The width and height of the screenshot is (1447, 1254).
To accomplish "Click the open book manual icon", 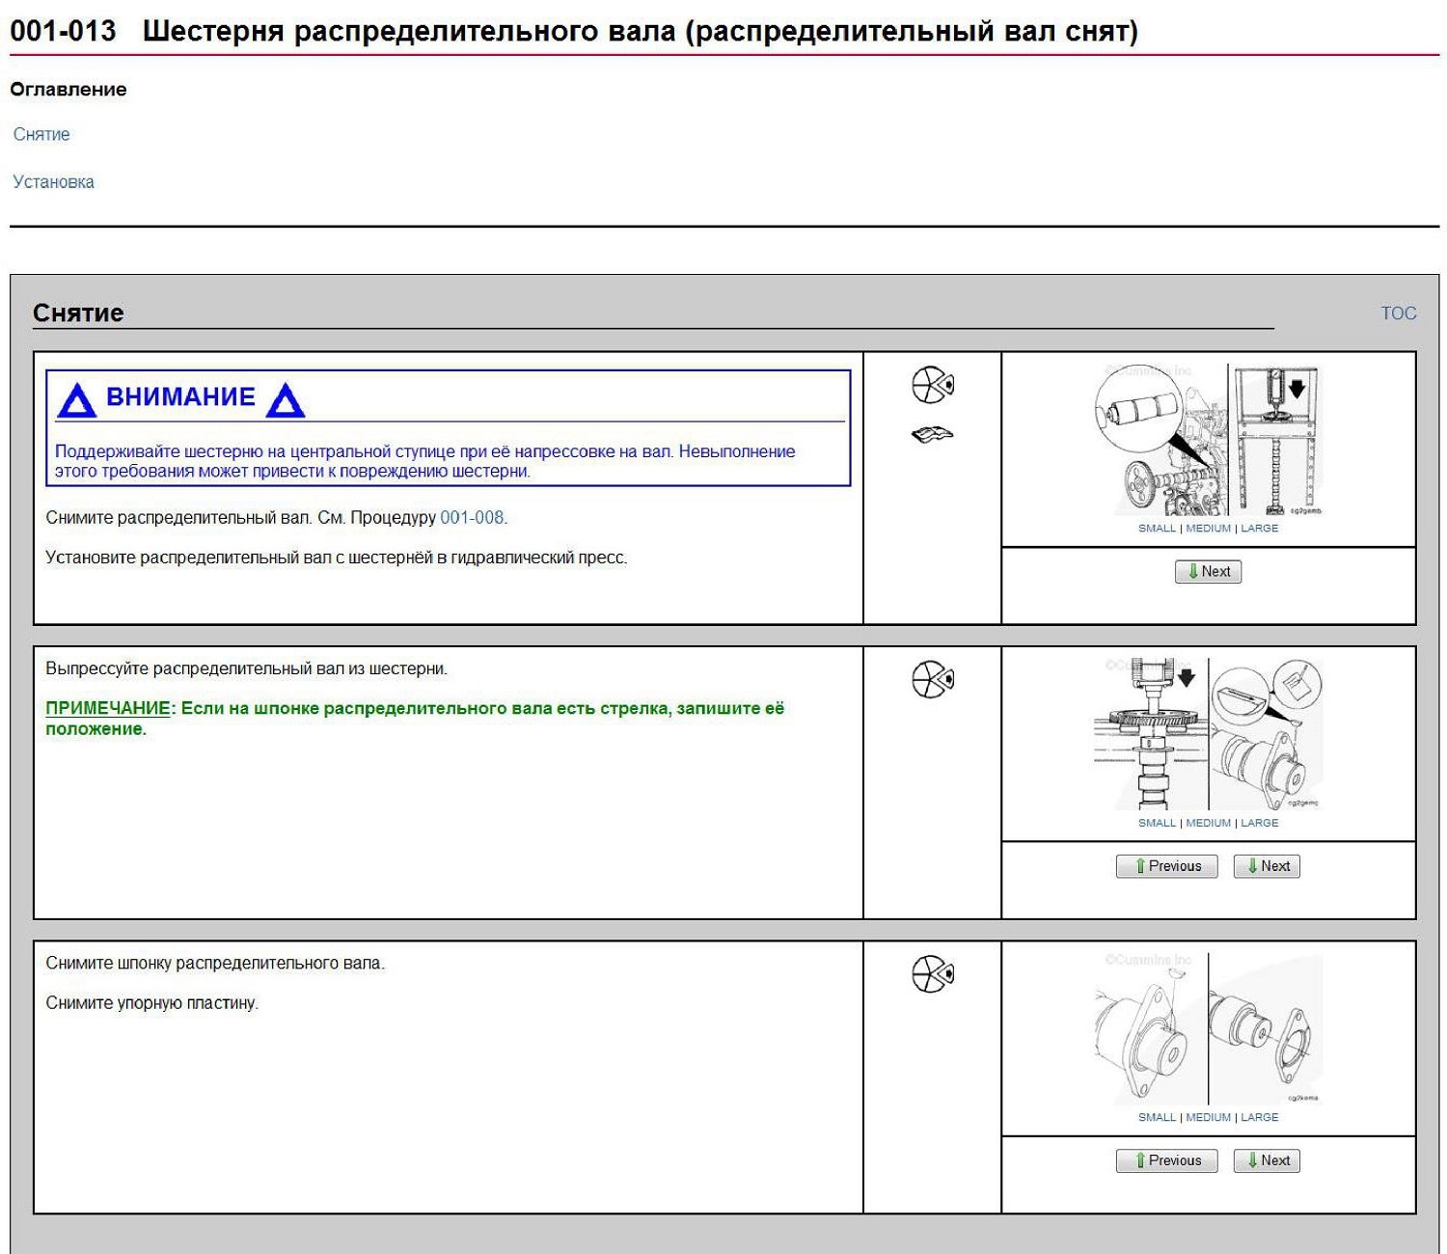I will click(x=933, y=434).
